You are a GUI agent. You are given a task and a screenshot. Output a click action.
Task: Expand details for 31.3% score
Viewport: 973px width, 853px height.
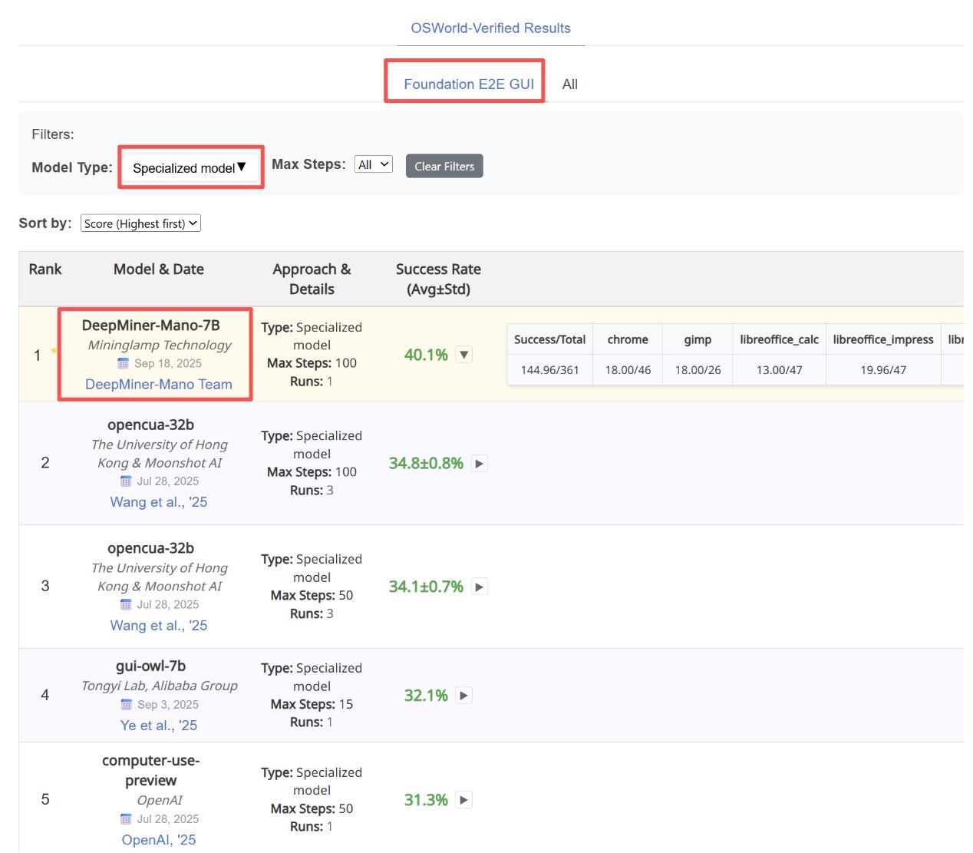click(x=463, y=800)
